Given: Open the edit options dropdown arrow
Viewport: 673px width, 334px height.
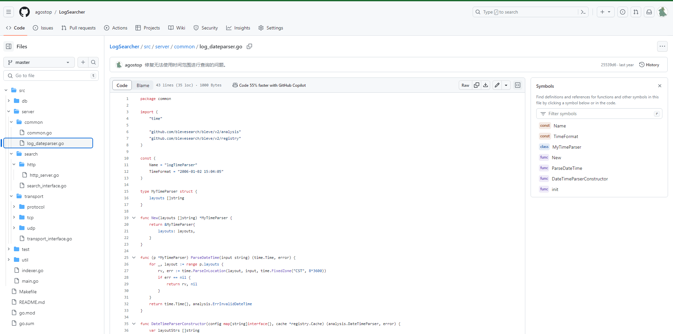Looking at the screenshot, I should click(506, 85).
